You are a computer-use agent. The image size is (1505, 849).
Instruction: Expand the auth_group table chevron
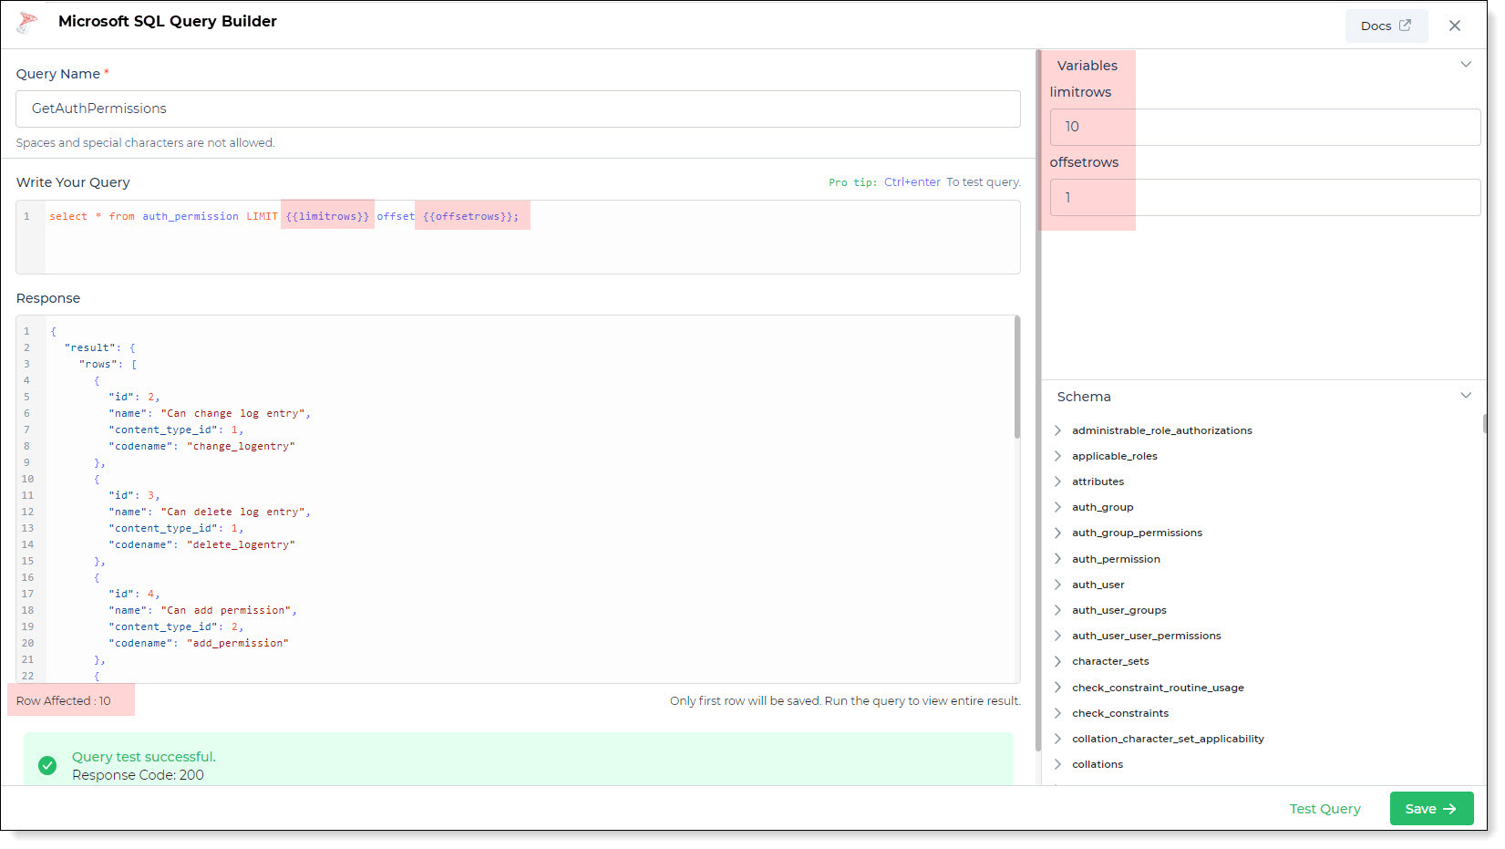(x=1057, y=507)
